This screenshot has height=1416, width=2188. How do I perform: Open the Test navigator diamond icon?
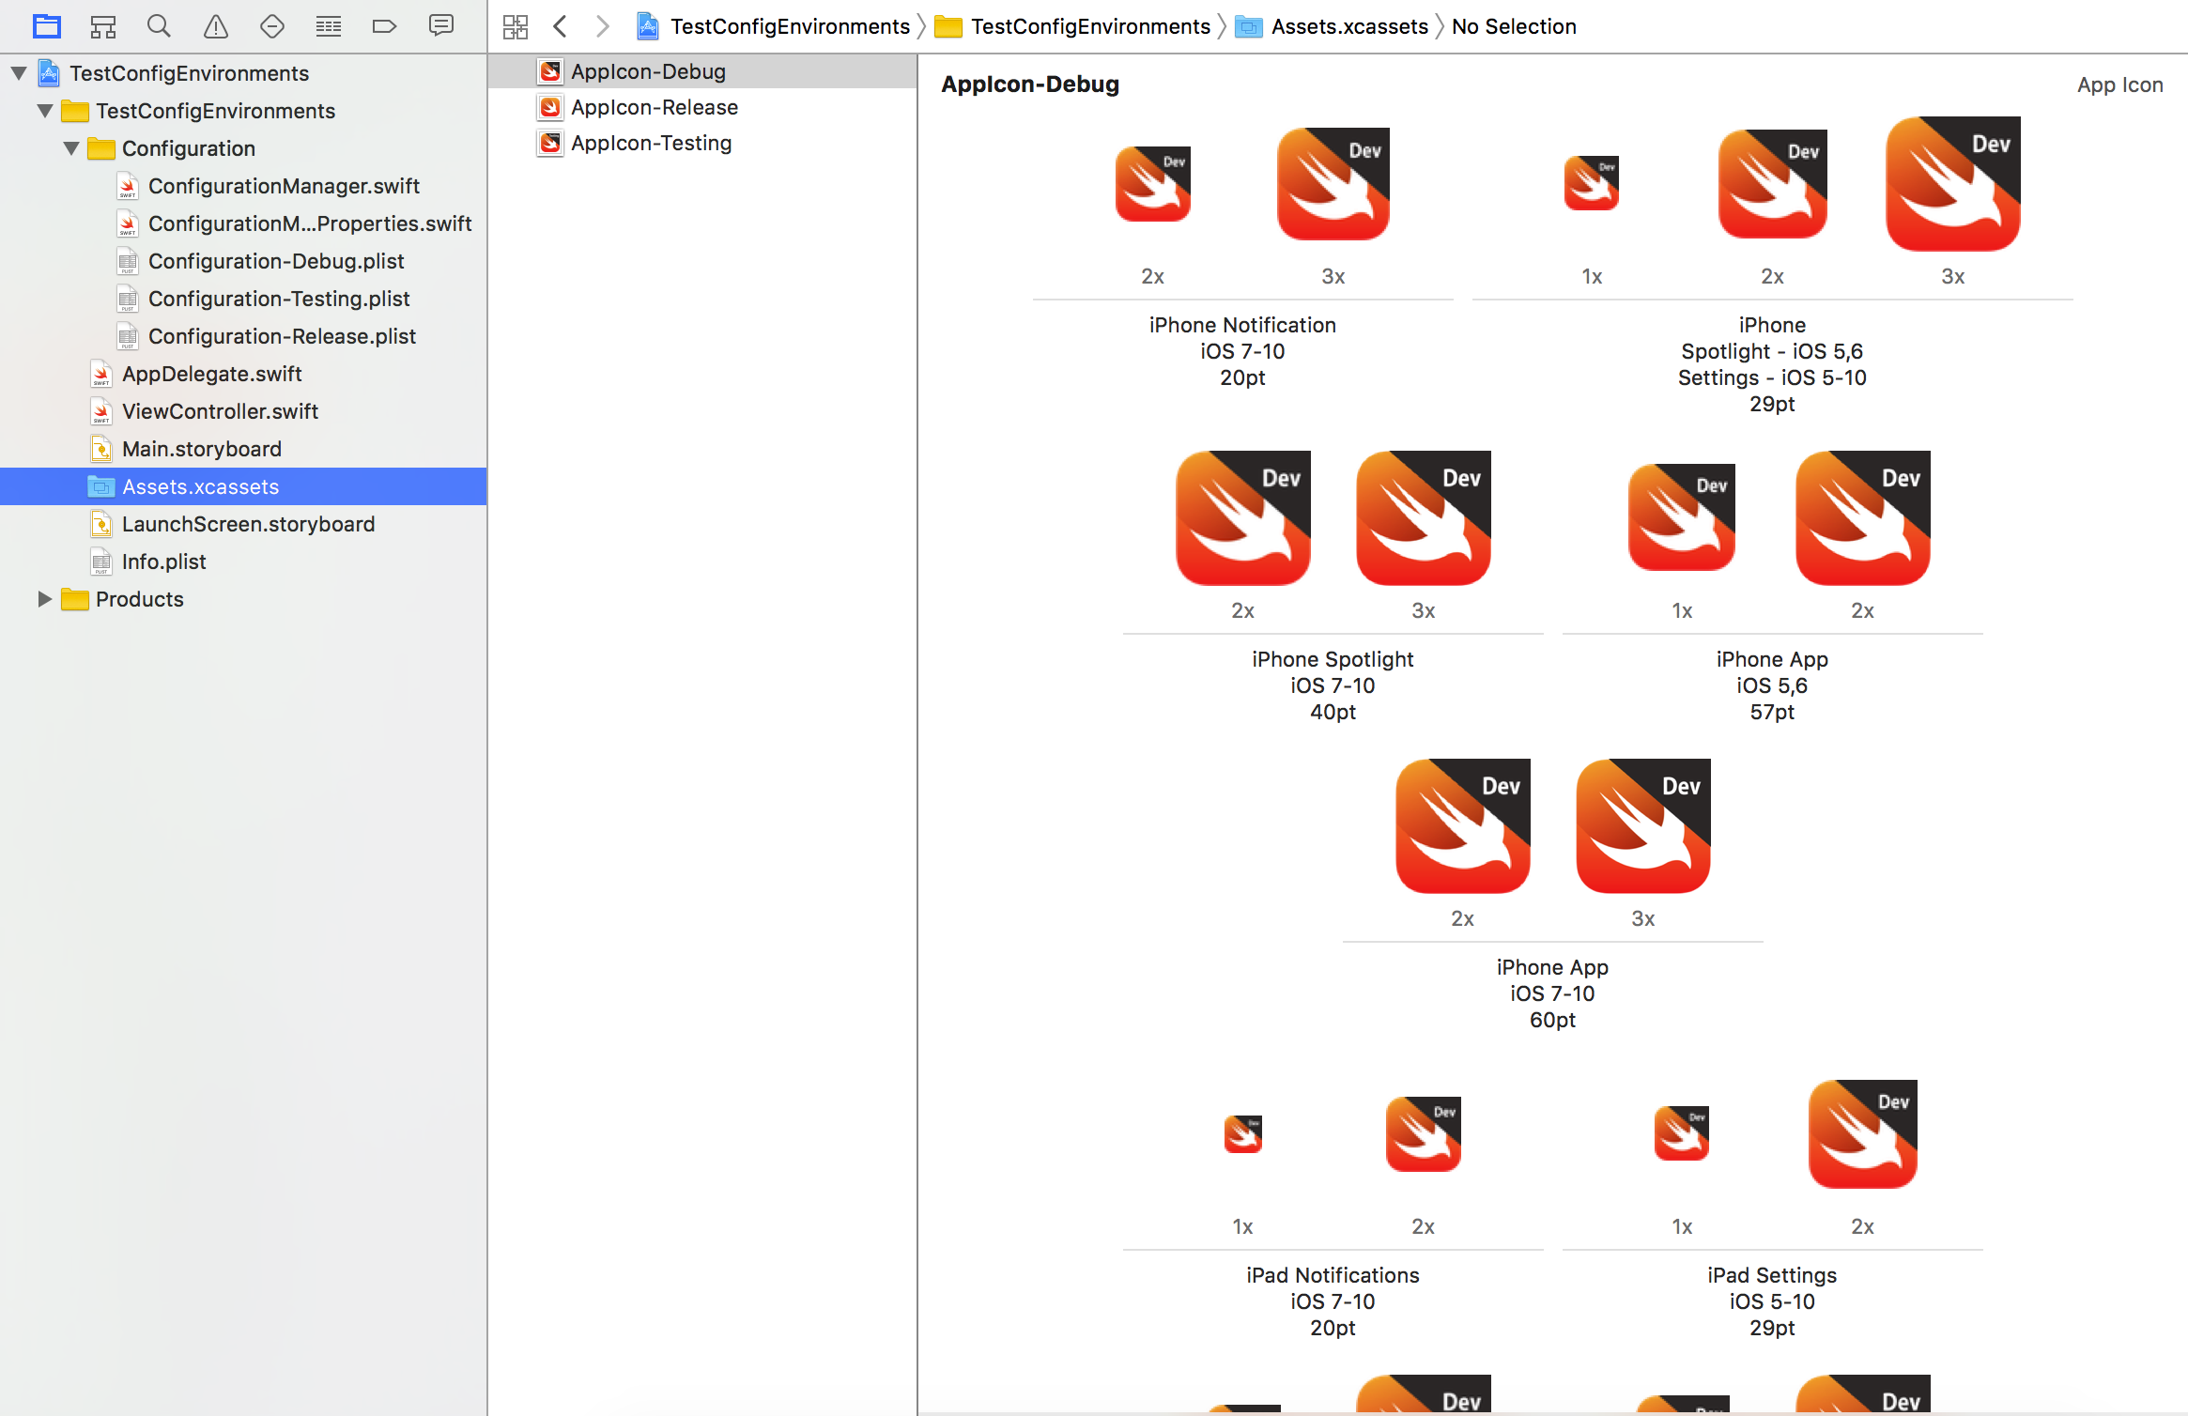[272, 26]
